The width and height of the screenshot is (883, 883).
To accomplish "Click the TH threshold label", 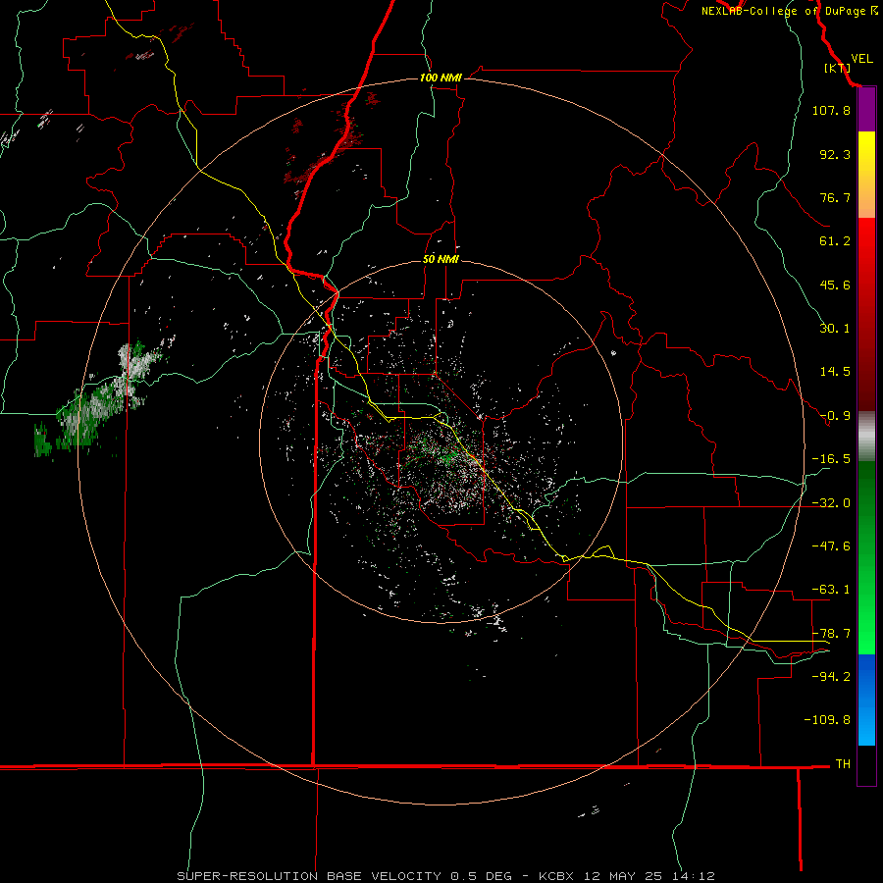I will tap(843, 763).
